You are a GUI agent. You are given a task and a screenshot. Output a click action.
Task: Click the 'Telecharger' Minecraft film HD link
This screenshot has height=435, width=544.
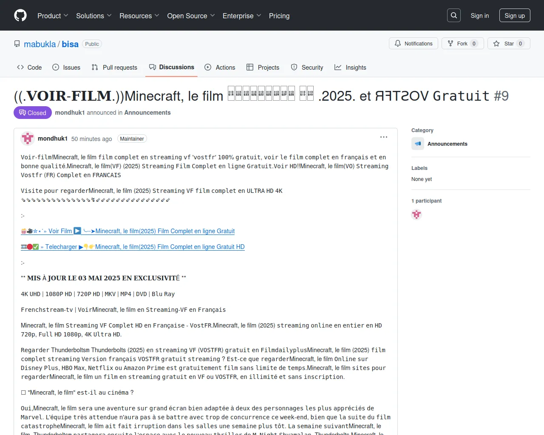point(133,247)
